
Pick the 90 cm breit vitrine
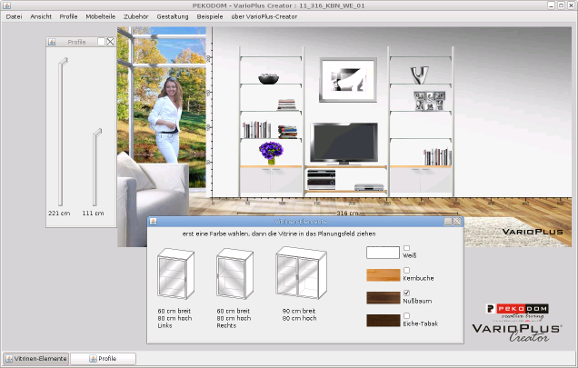[x=301, y=273]
